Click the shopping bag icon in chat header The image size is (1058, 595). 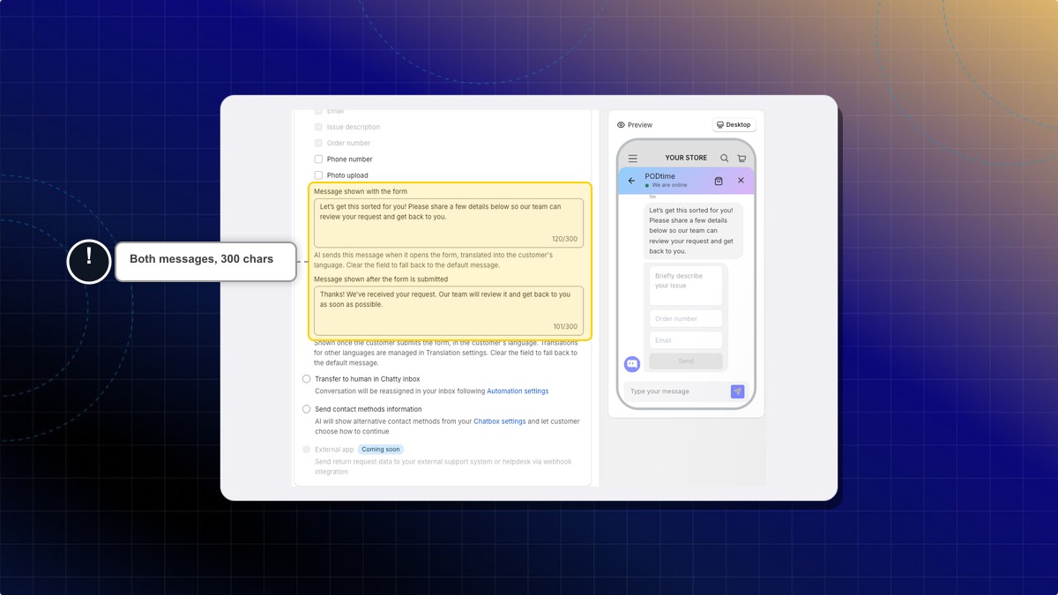point(719,181)
